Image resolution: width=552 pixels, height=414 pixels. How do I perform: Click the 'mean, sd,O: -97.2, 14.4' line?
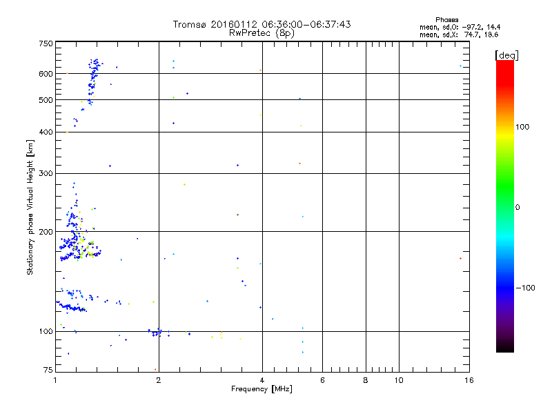tap(460, 27)
